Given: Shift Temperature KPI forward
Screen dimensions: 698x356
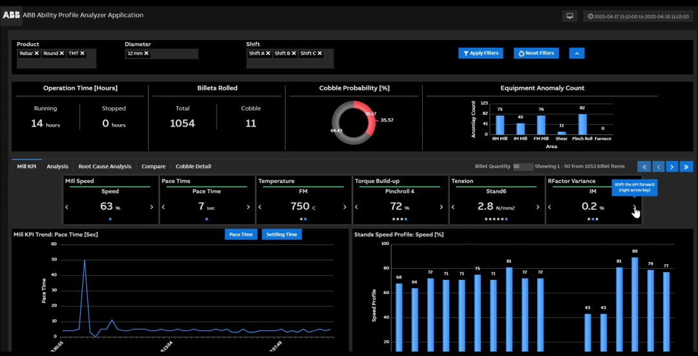Looking at the screenshot, I should click(345, 207).
